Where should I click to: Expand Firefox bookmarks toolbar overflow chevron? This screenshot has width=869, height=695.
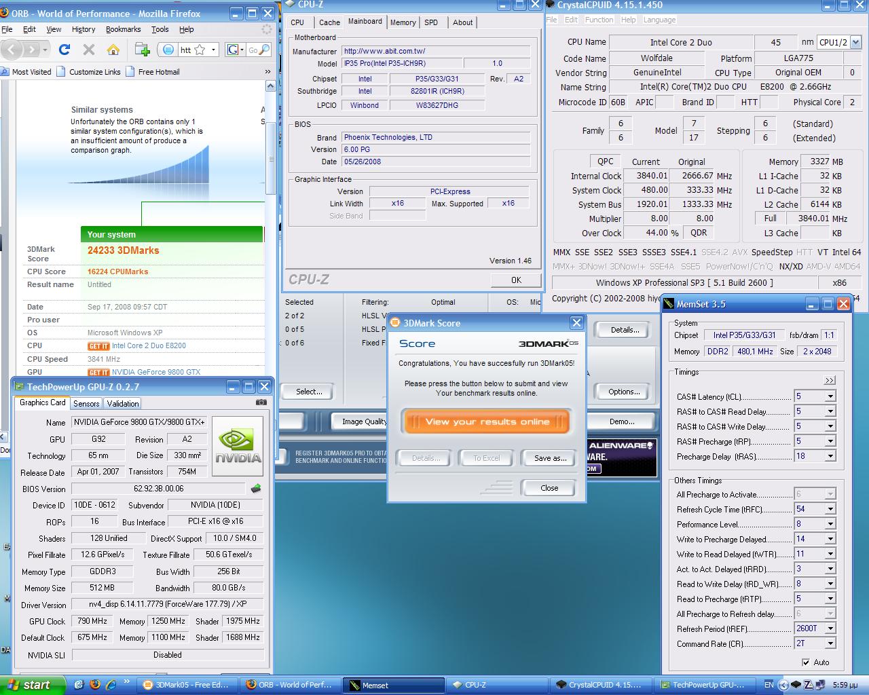click(267, 71)
